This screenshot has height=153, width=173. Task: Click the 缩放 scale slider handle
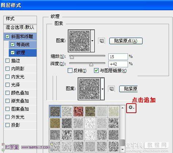(72, 57)
